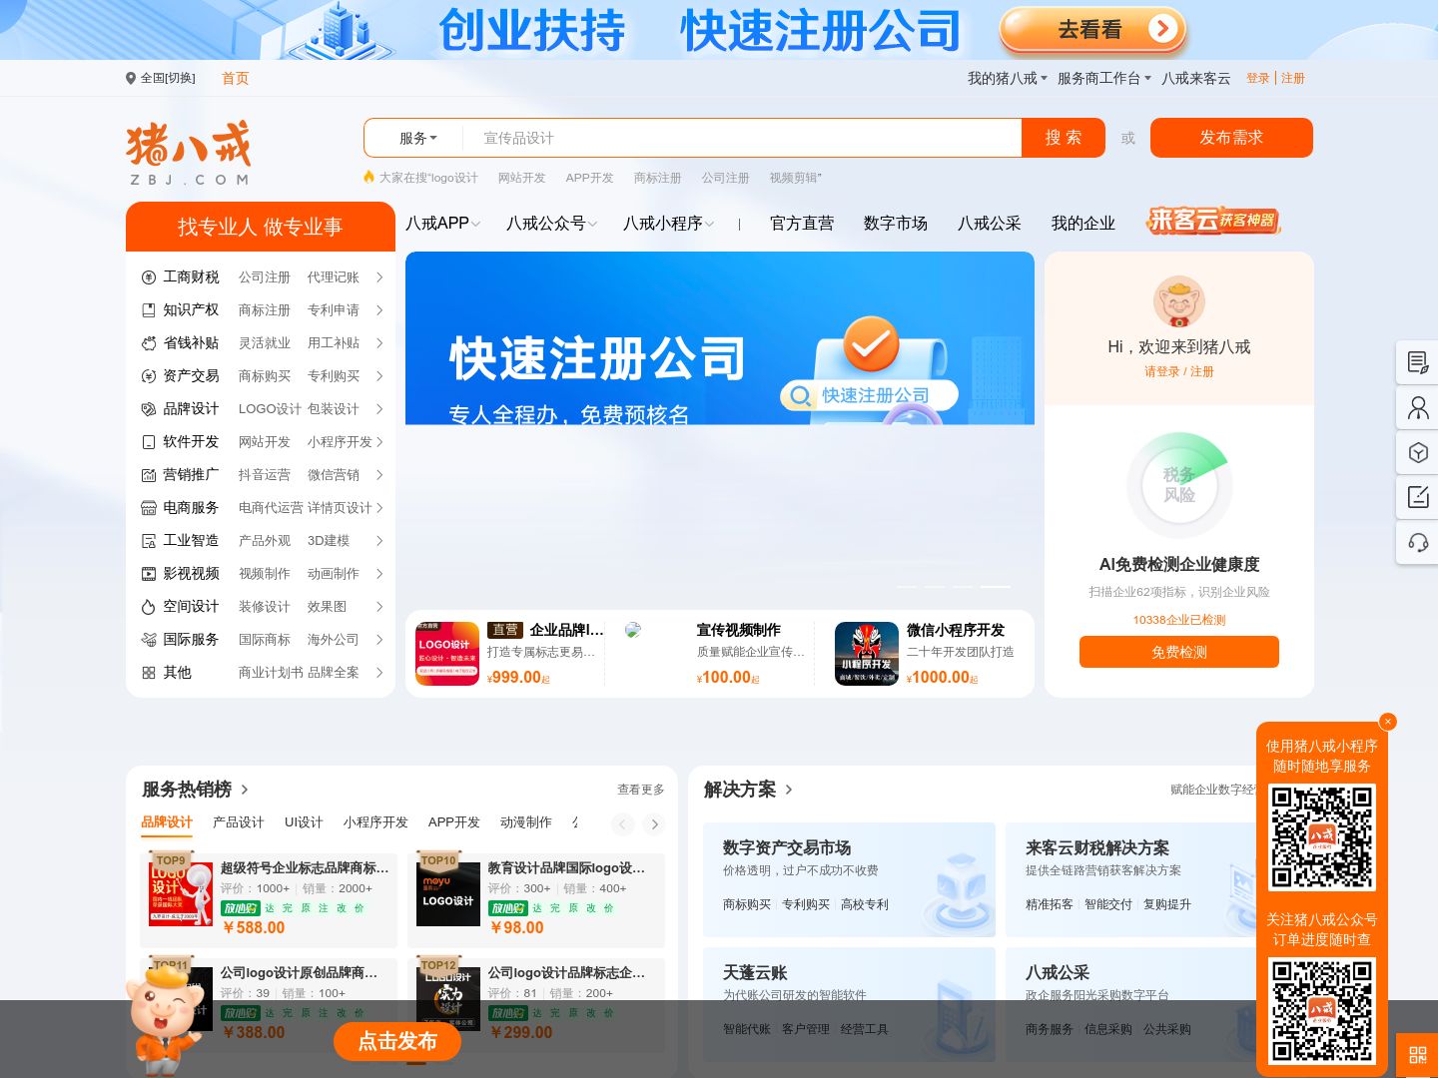Click the 注册 link in the top bar
Image resolution: width=1438 pixels, height=1078 pixels.
point(1293,78)
